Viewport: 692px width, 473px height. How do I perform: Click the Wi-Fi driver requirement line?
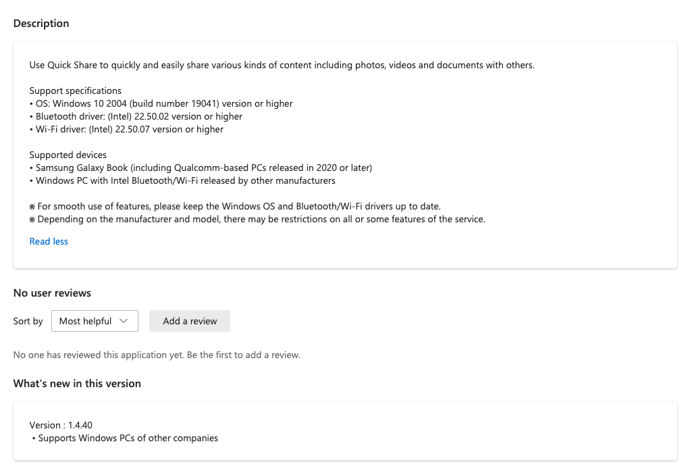(128, 129)
